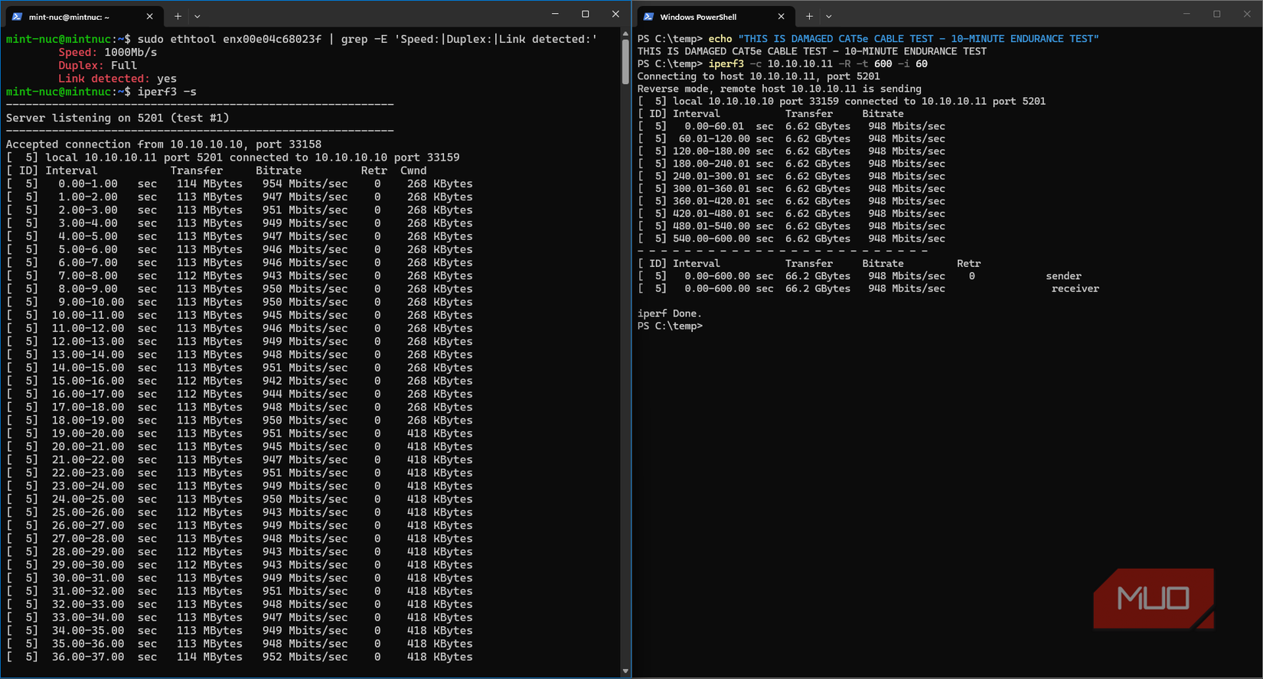Viewport: 1263px width, 679px height.
Task: Open a new tab in the mint-nuc window
Action: coord(178,16)
